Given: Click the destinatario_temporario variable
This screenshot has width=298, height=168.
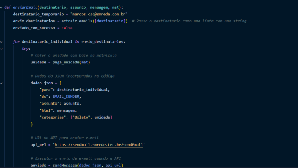Looking at the screenshot, I should tap(38, 14).
